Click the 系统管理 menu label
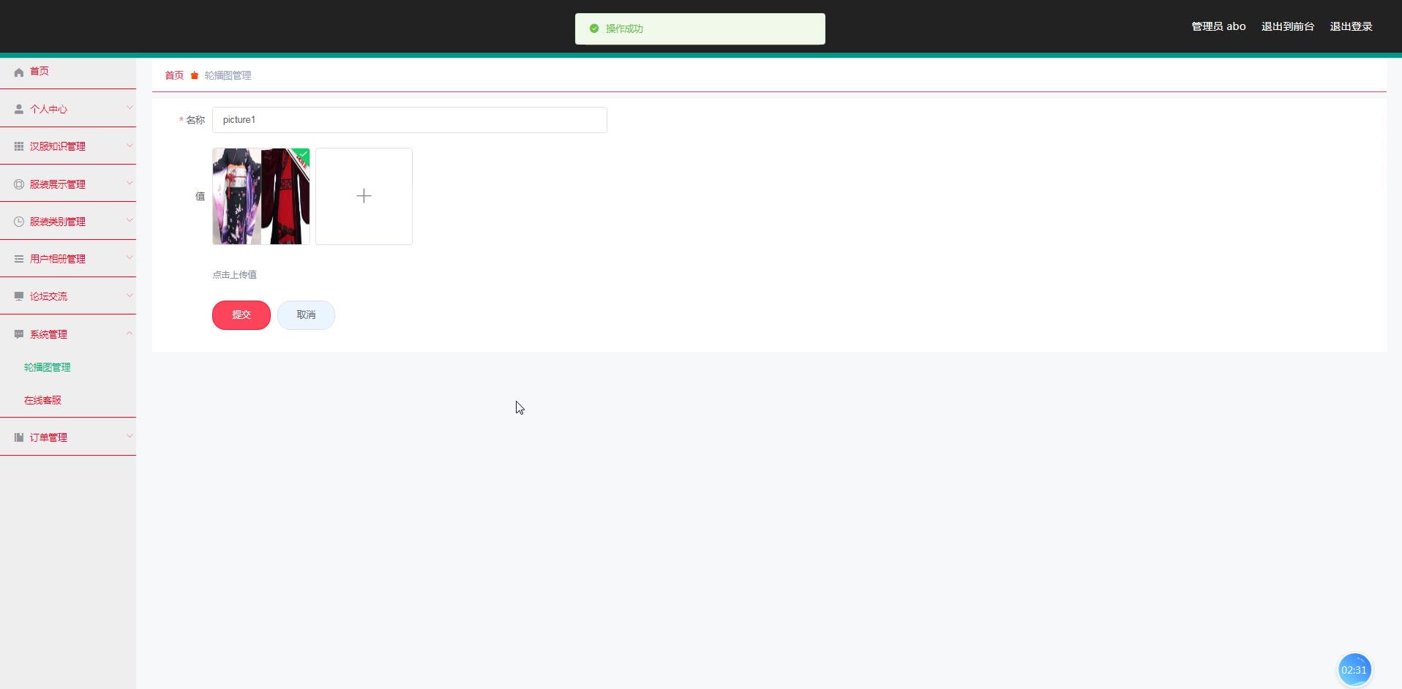 [x=48, y=334]
